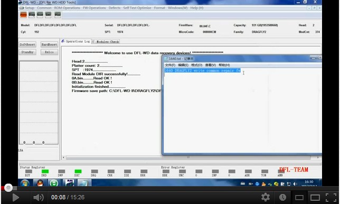
Task: Open the Windows(W) menu
Action: pos(177,8)
